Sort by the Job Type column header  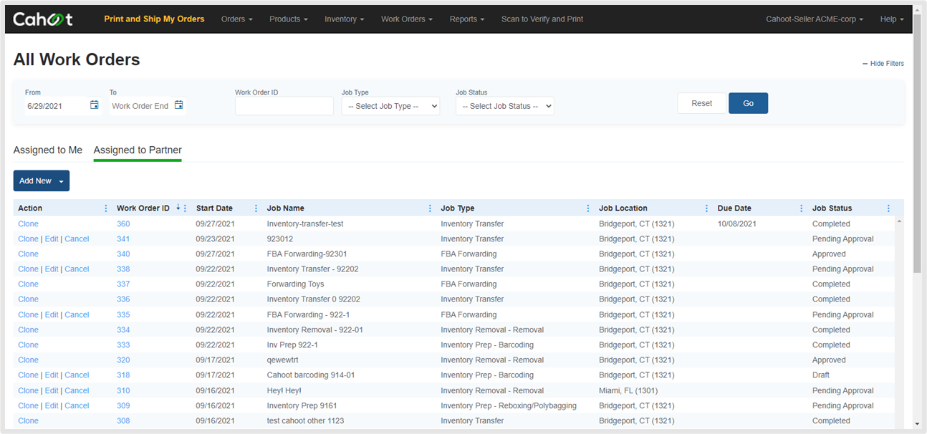click(x=458, y=208)
